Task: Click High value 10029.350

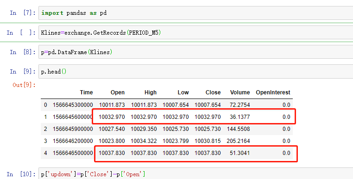Action: 144,129
